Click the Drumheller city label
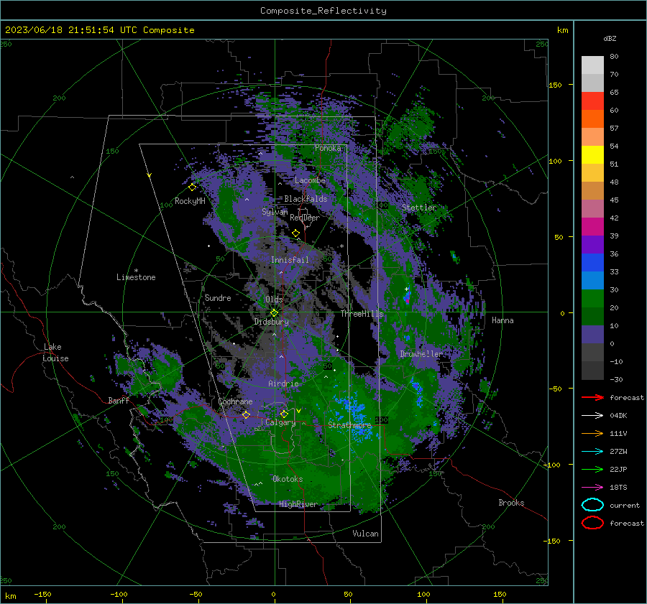 (421, 354)
